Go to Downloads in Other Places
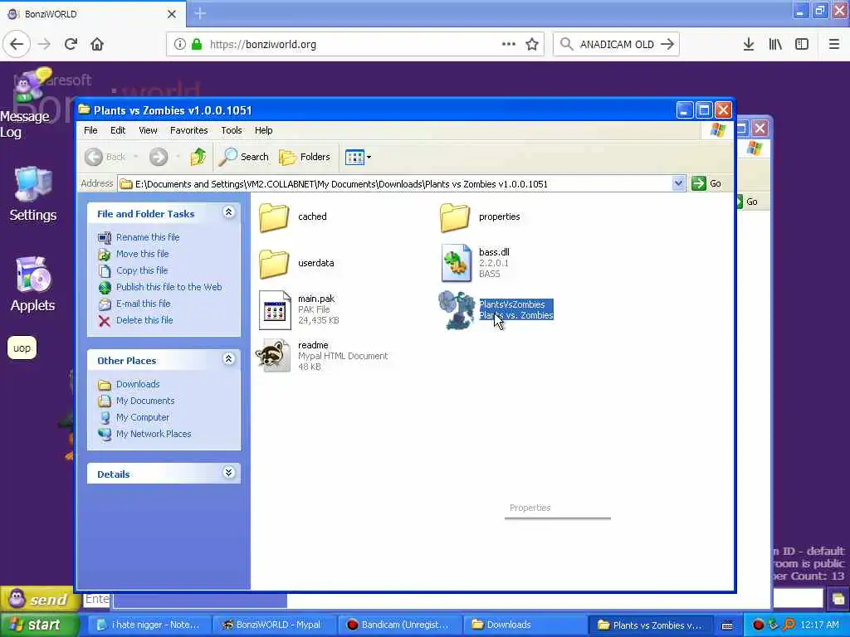Viewport: 850px width, 637px height. click(x=138, y=384)
